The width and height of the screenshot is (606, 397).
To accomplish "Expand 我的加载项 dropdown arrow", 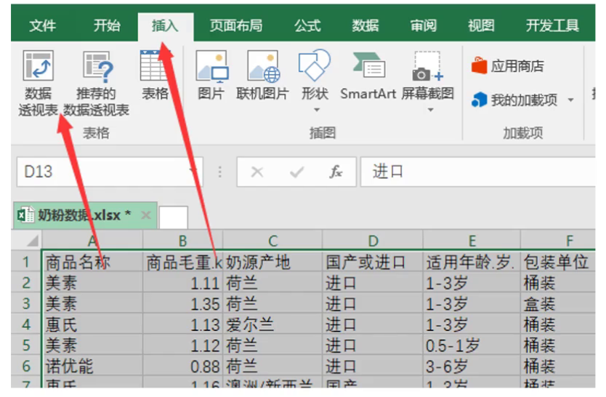I will (x=570, y=100).
